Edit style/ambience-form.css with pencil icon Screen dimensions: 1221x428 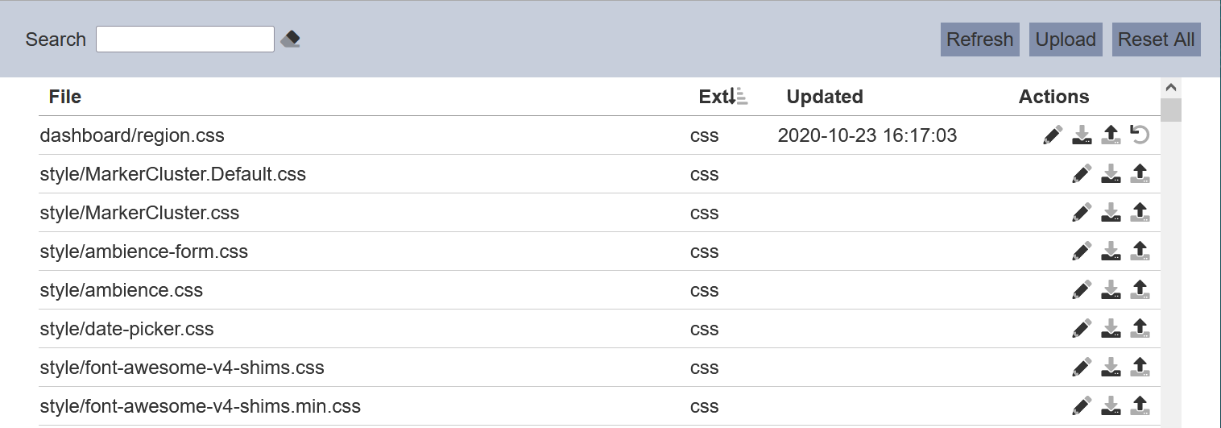pyautogui.click(x=1082, y=251)
